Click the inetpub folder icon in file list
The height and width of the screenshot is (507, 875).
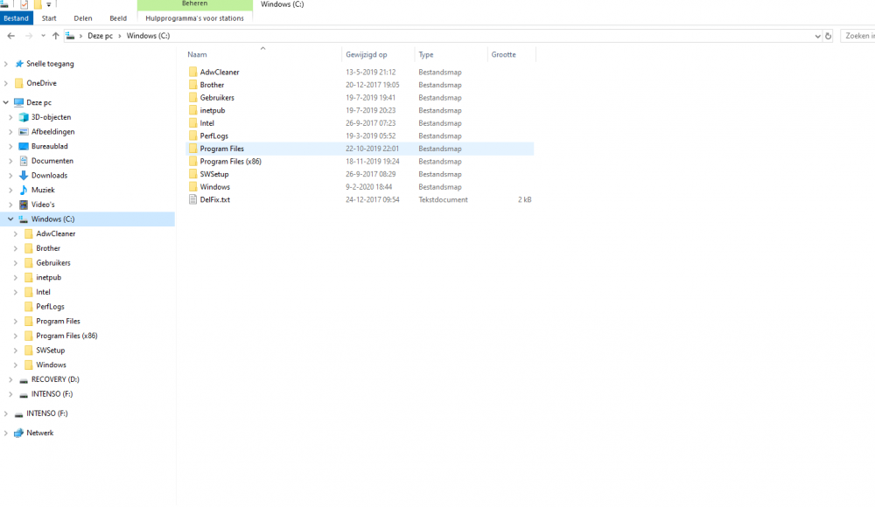click(192, 110)
